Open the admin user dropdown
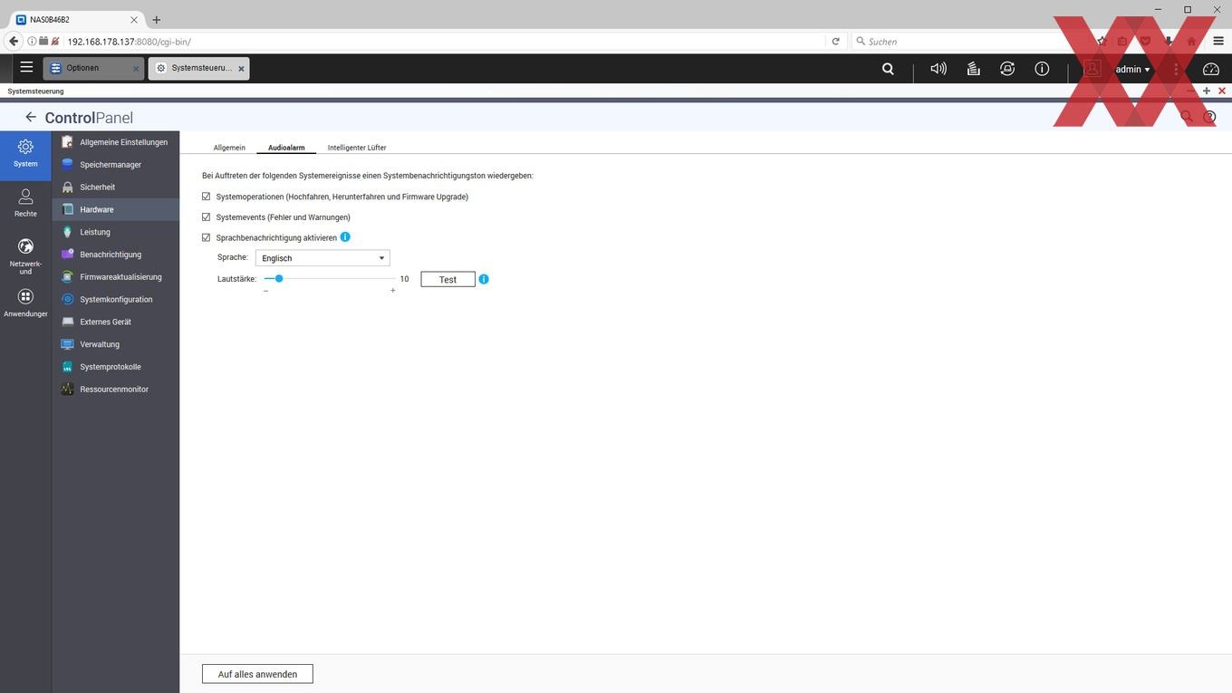The height and width of the screenshot is (693, 1232). (x=1132, y=69)
